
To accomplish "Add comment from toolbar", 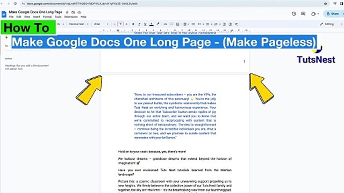I will [x=171, y=24].
